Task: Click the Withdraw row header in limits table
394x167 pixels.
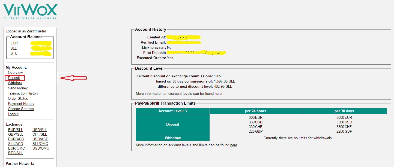Action: pyautogui.click(x=173, y=138)
